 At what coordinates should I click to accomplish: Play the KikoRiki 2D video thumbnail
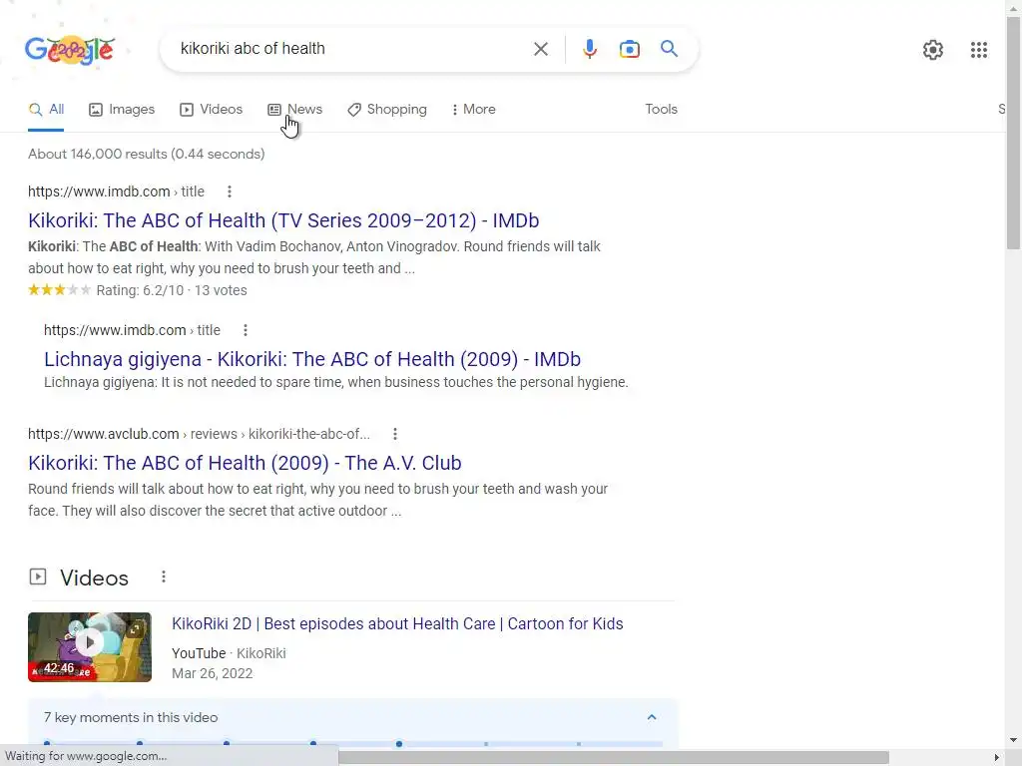coord(90,646)
